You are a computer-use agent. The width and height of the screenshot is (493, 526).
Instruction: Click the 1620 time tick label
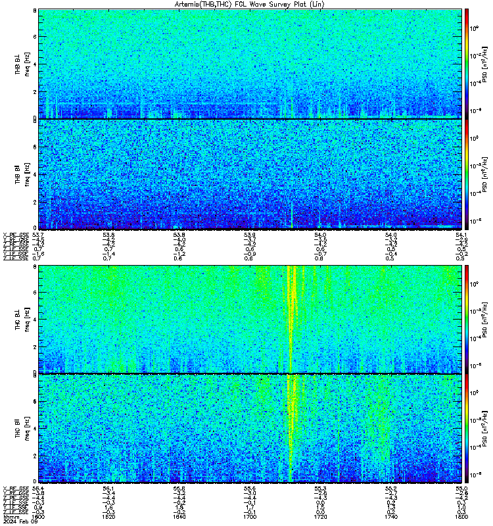(x=108, y=517)
